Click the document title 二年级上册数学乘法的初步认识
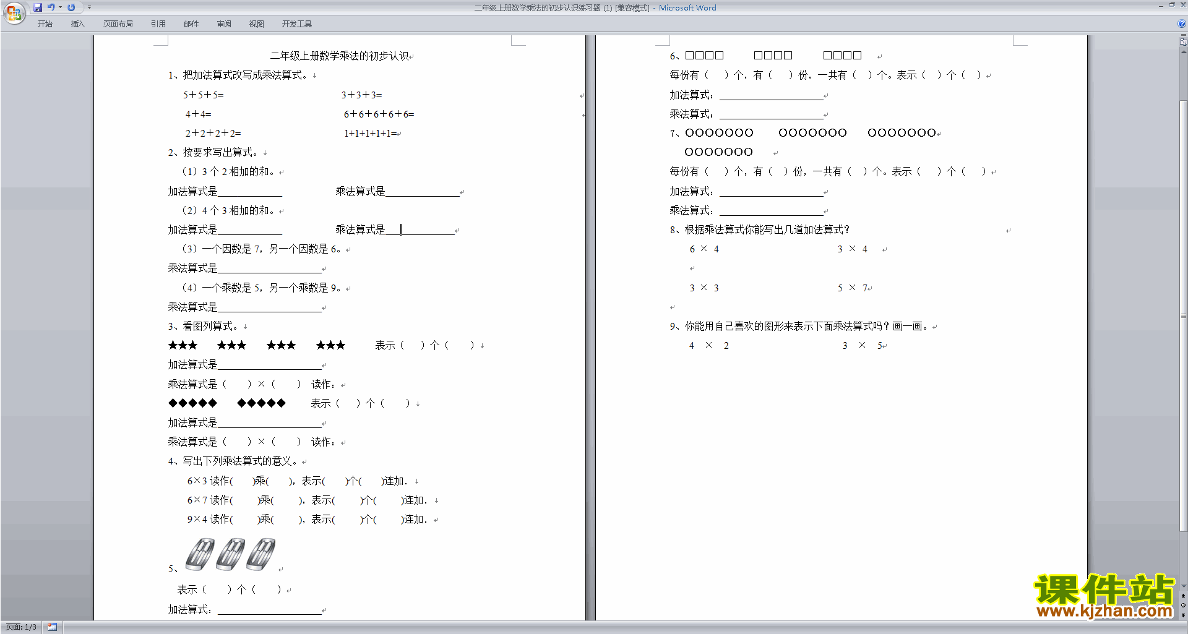Viewport: 1188px width, 634px height. [x=340, y=56]
